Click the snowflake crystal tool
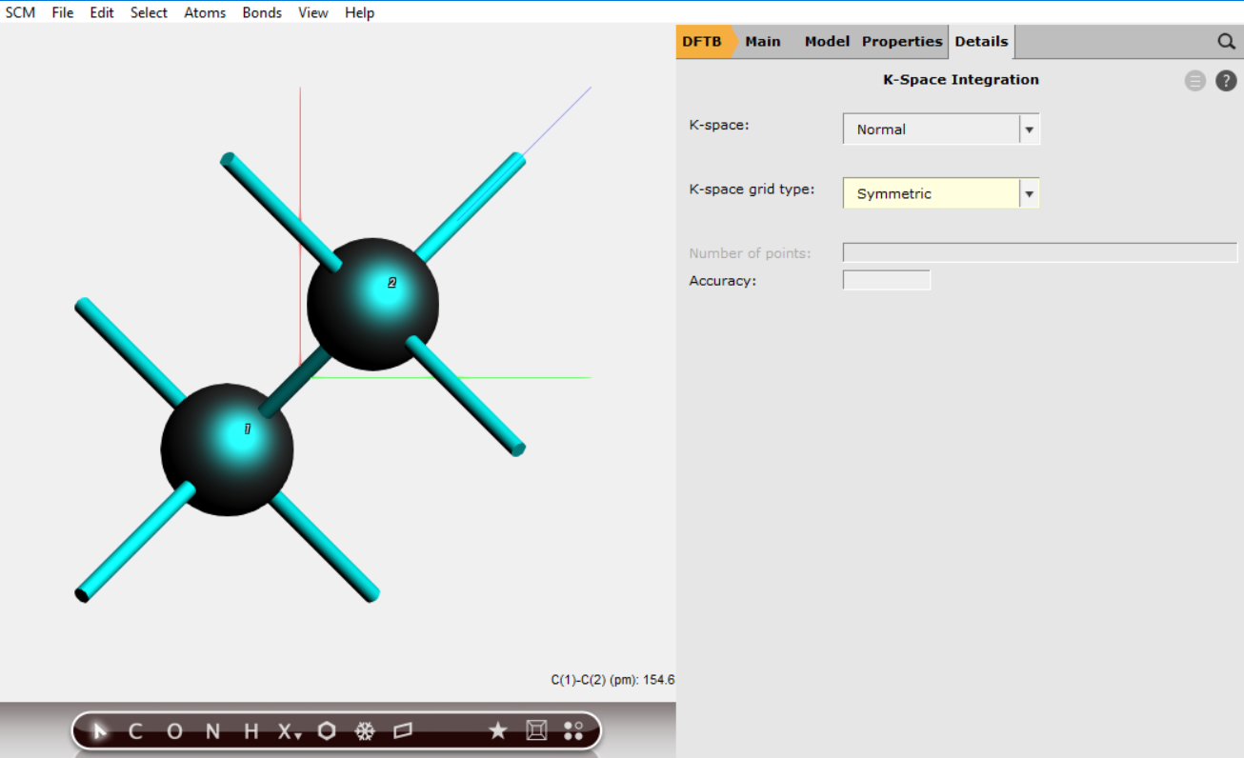 365,731
